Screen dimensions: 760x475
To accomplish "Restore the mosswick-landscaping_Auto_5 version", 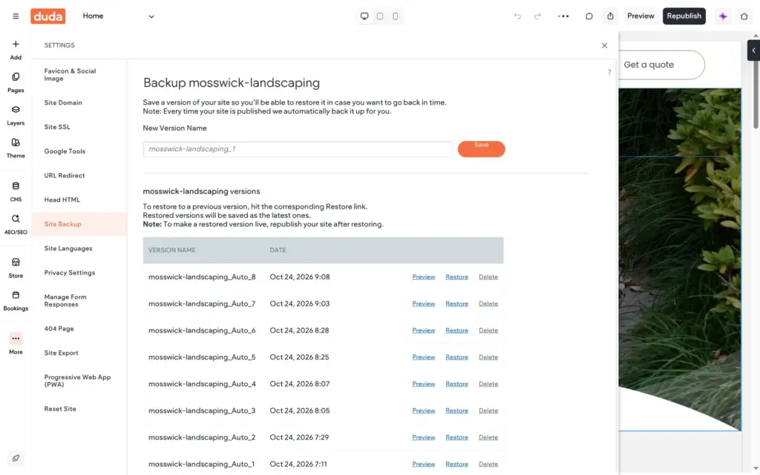I will (x=456, y=357).
